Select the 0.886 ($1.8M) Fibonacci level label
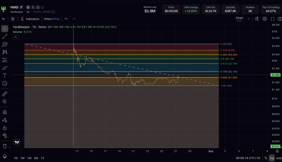Image resolution: width=282 pixels, height=162 pixels. tap(229, 78)
